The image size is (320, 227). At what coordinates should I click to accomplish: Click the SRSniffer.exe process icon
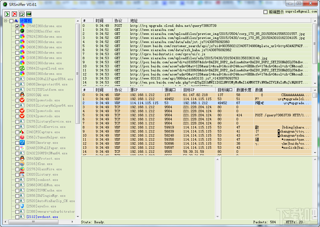(x=22, y=31)
